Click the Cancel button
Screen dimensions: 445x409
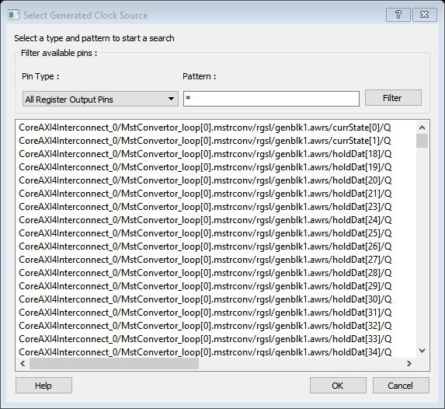[401, 386]
